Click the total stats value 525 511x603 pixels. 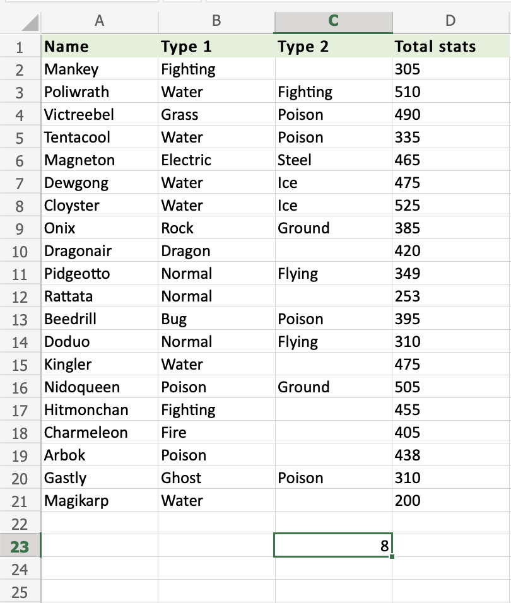pyautogui.click(x=450, y=206)
